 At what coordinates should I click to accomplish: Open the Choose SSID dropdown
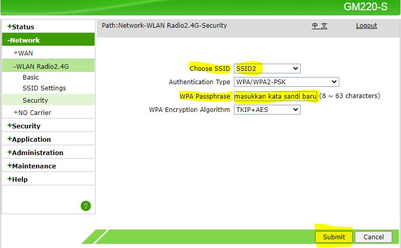point(267,68)
